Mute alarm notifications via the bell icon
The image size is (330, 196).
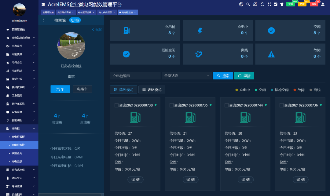click(255, 4)
